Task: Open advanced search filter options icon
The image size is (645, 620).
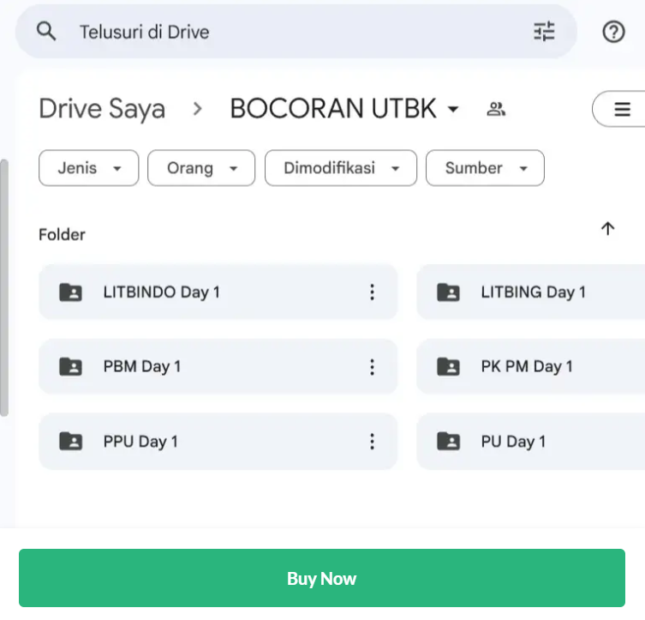Action: tap(544, 32)
